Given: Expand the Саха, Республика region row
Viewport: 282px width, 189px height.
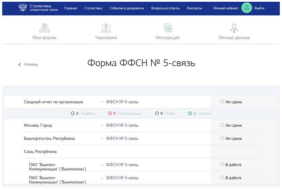Looking at the screenshot, I should pos(41,152).
